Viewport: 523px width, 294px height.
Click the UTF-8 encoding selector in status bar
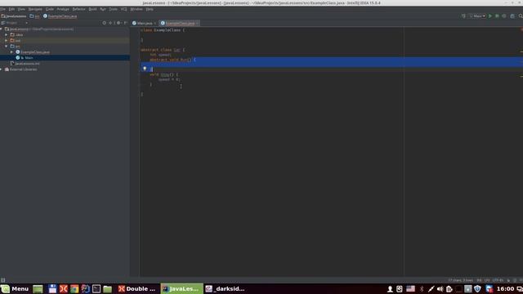pos(498,280)
